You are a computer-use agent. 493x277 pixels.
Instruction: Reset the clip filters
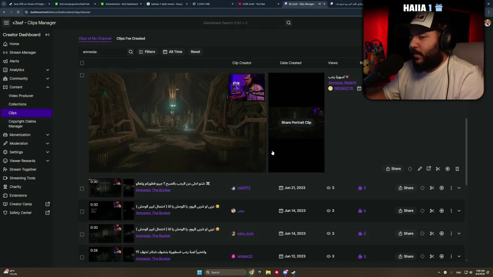(x=195, y=52)
